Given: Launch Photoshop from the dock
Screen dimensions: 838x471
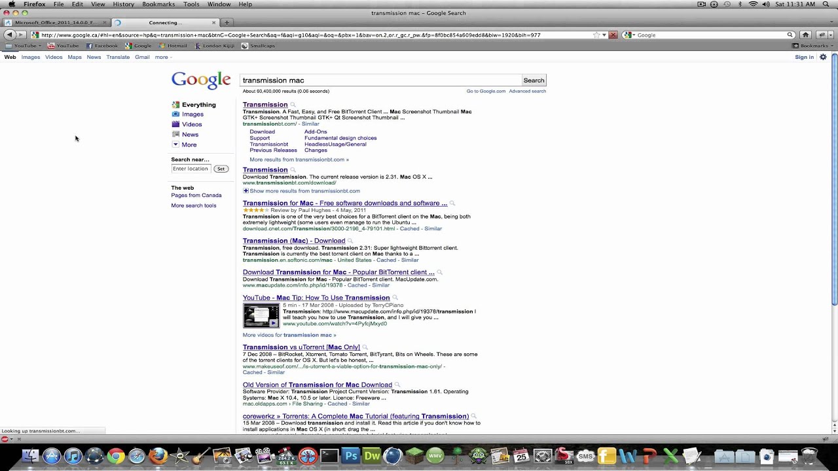Looking at the screenshot, I should point(351,455).
